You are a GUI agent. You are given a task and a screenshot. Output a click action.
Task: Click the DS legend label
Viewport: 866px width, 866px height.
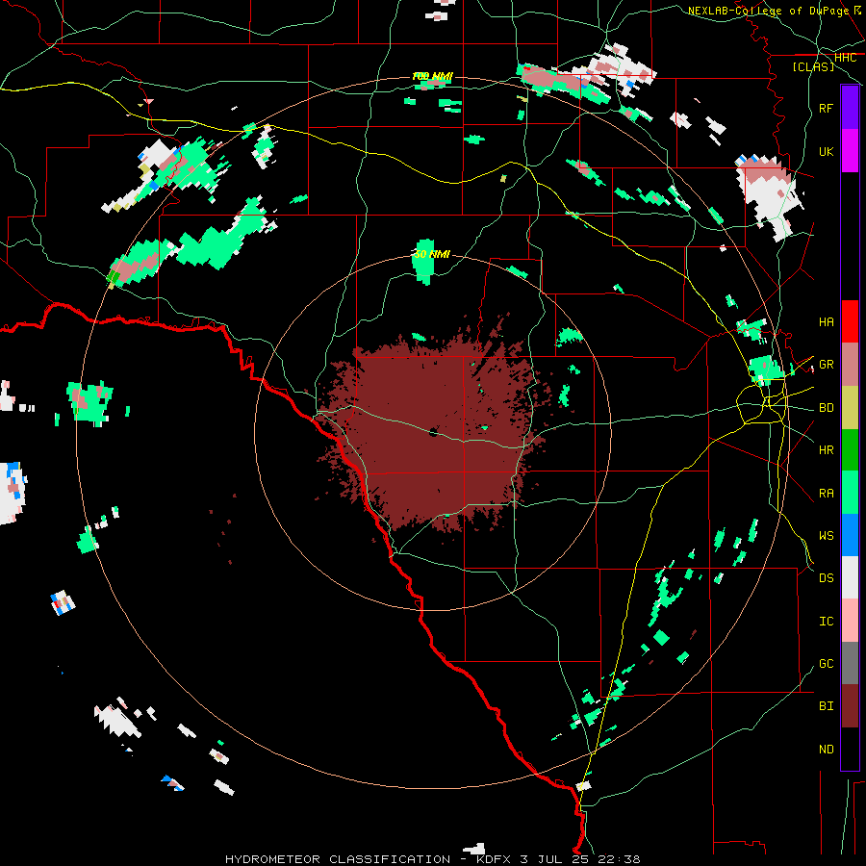pyautogui.click(x=827, y=578)
